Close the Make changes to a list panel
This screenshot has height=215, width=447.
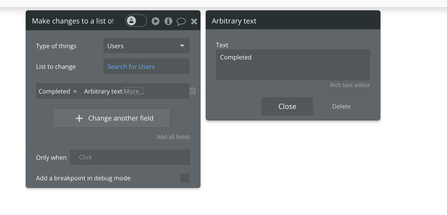(194, 21)
